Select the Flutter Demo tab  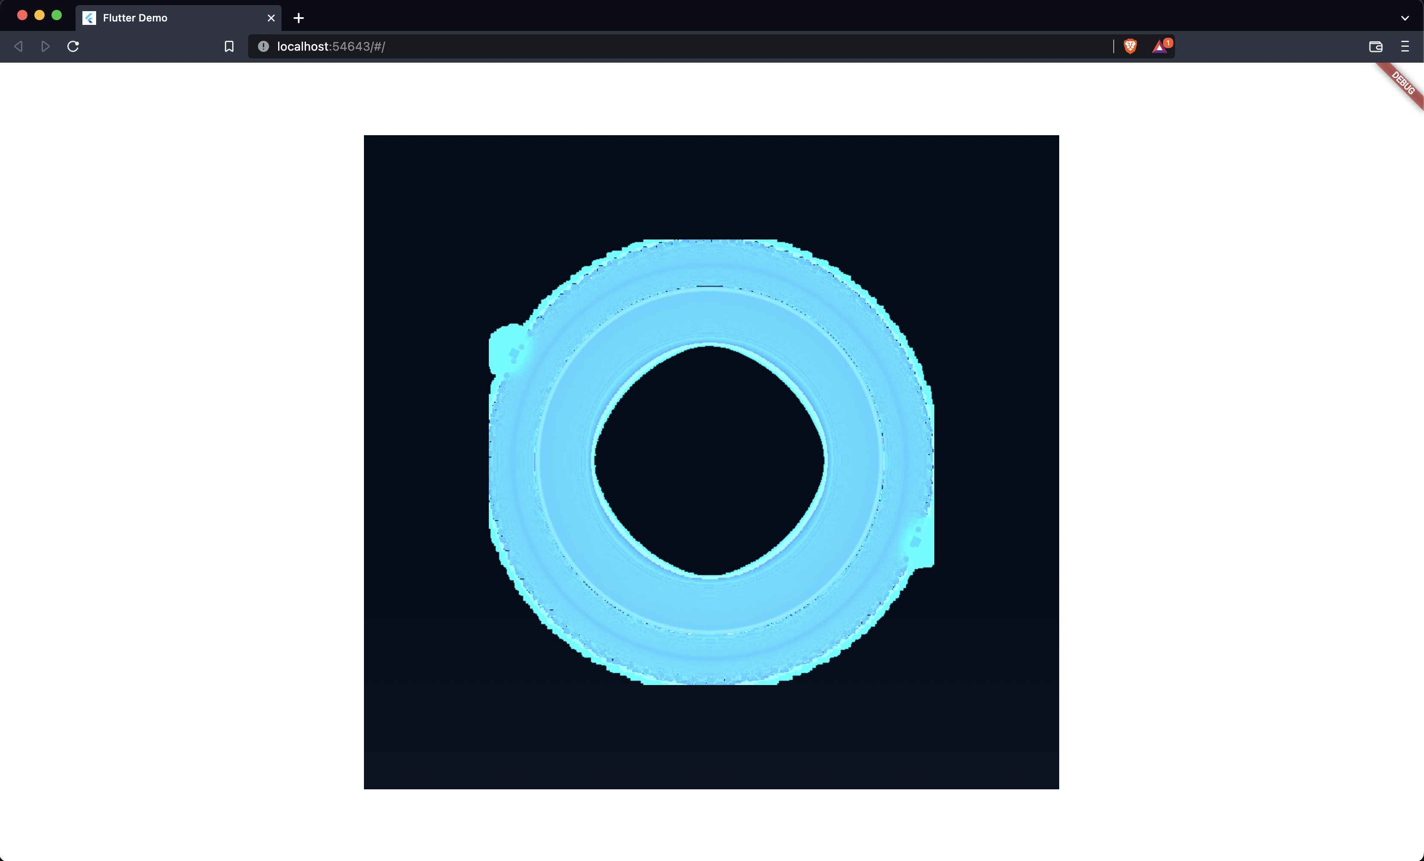[179, 18]
